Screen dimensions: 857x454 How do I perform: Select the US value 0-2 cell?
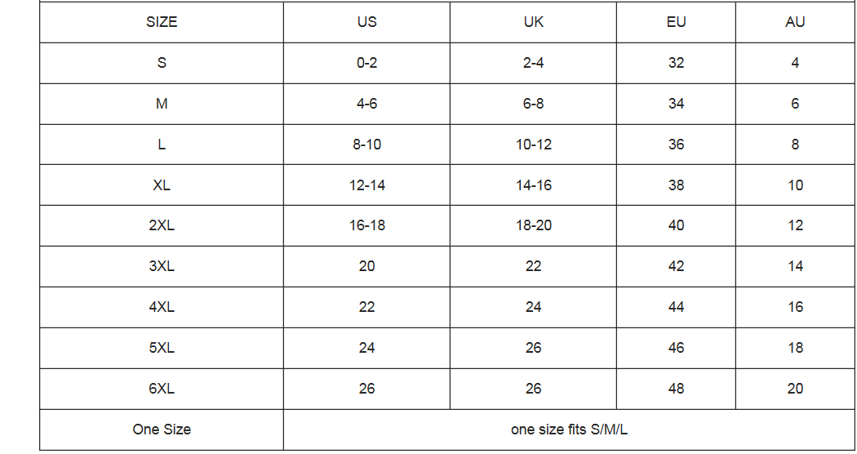click(x=366, y=63)
